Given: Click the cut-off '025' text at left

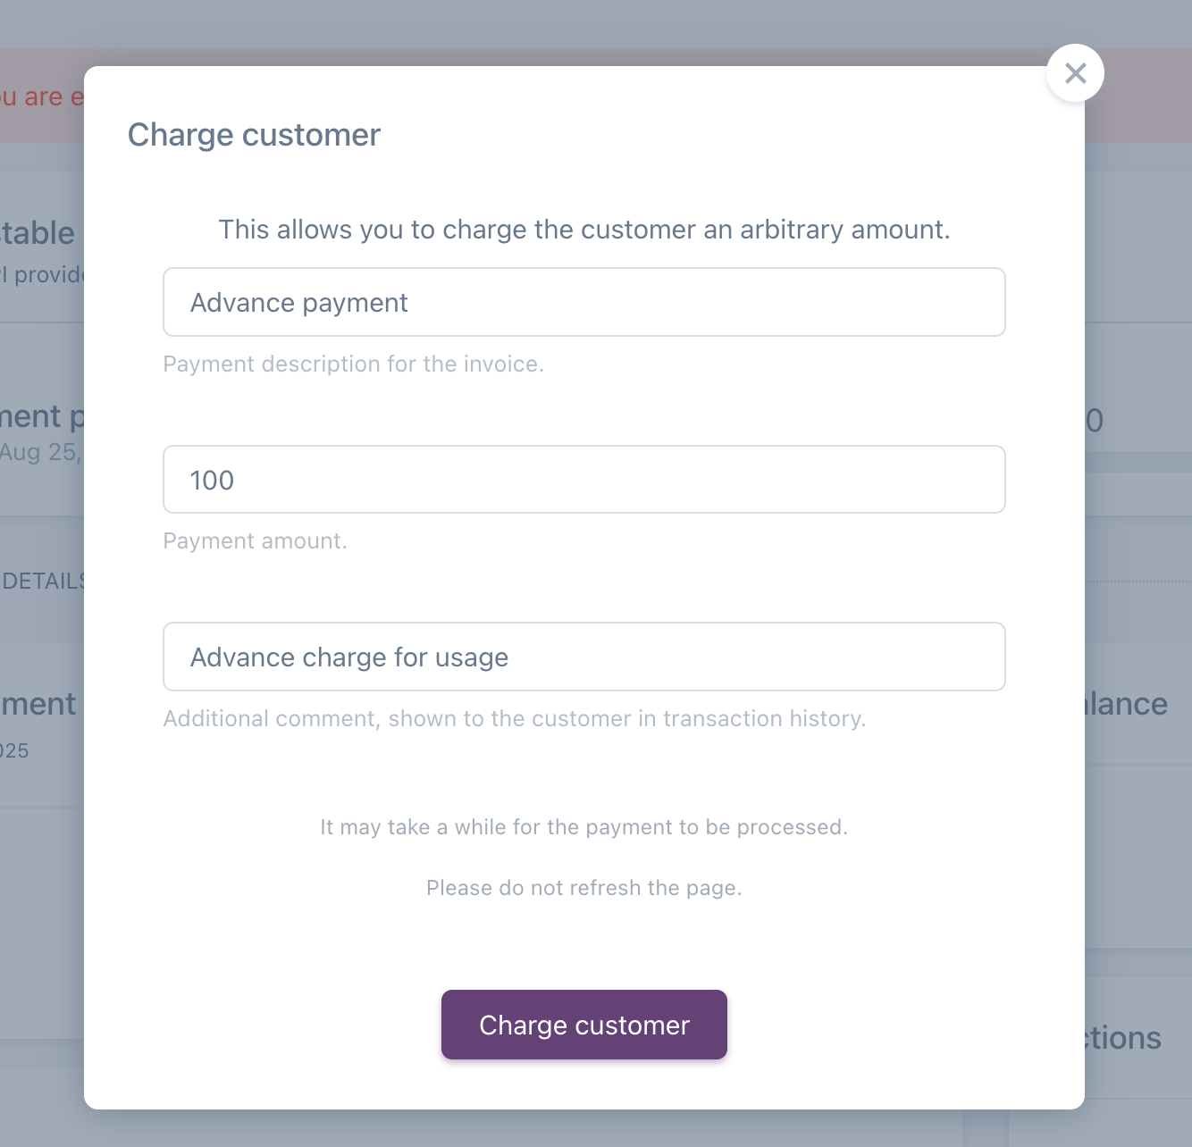Looking at the screenshot, I should [15, 751].
